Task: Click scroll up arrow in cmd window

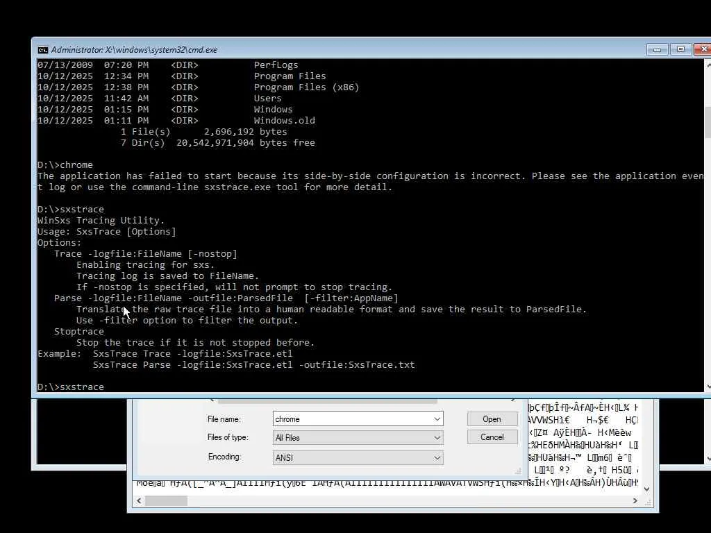Action: coord(708,65)
